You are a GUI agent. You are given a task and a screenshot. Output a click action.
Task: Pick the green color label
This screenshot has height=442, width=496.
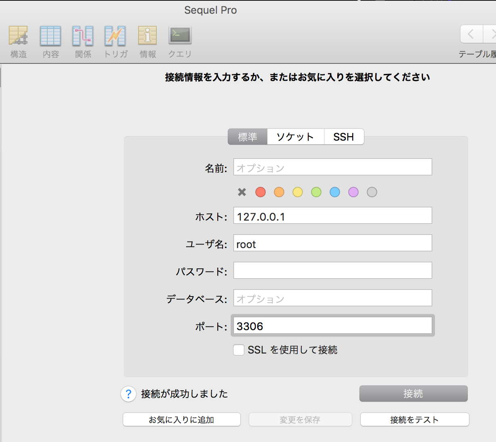316,192
